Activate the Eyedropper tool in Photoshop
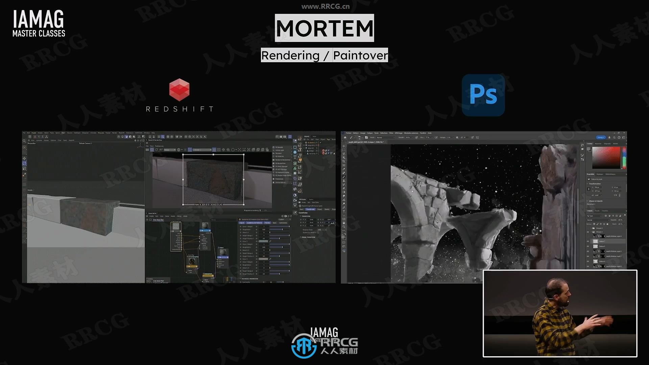This screenshot has height=365, width=649. (x=344, y=169)
